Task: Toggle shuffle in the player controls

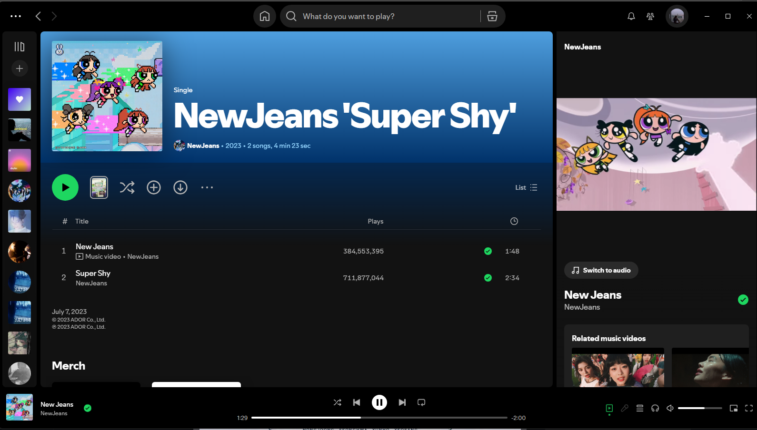Action: click(338, 402)
